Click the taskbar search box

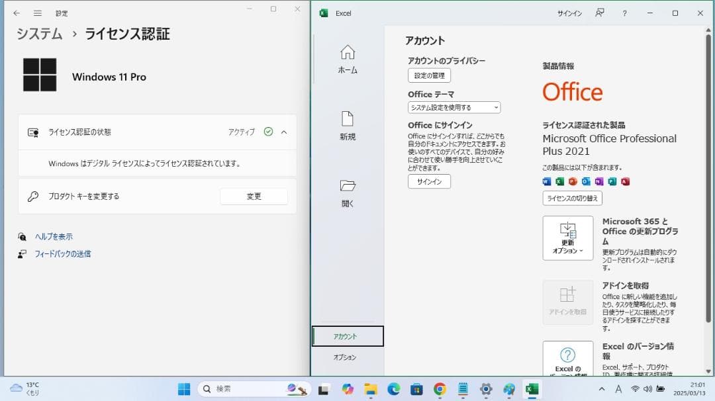pyautogui.click(x=254, y=389)
